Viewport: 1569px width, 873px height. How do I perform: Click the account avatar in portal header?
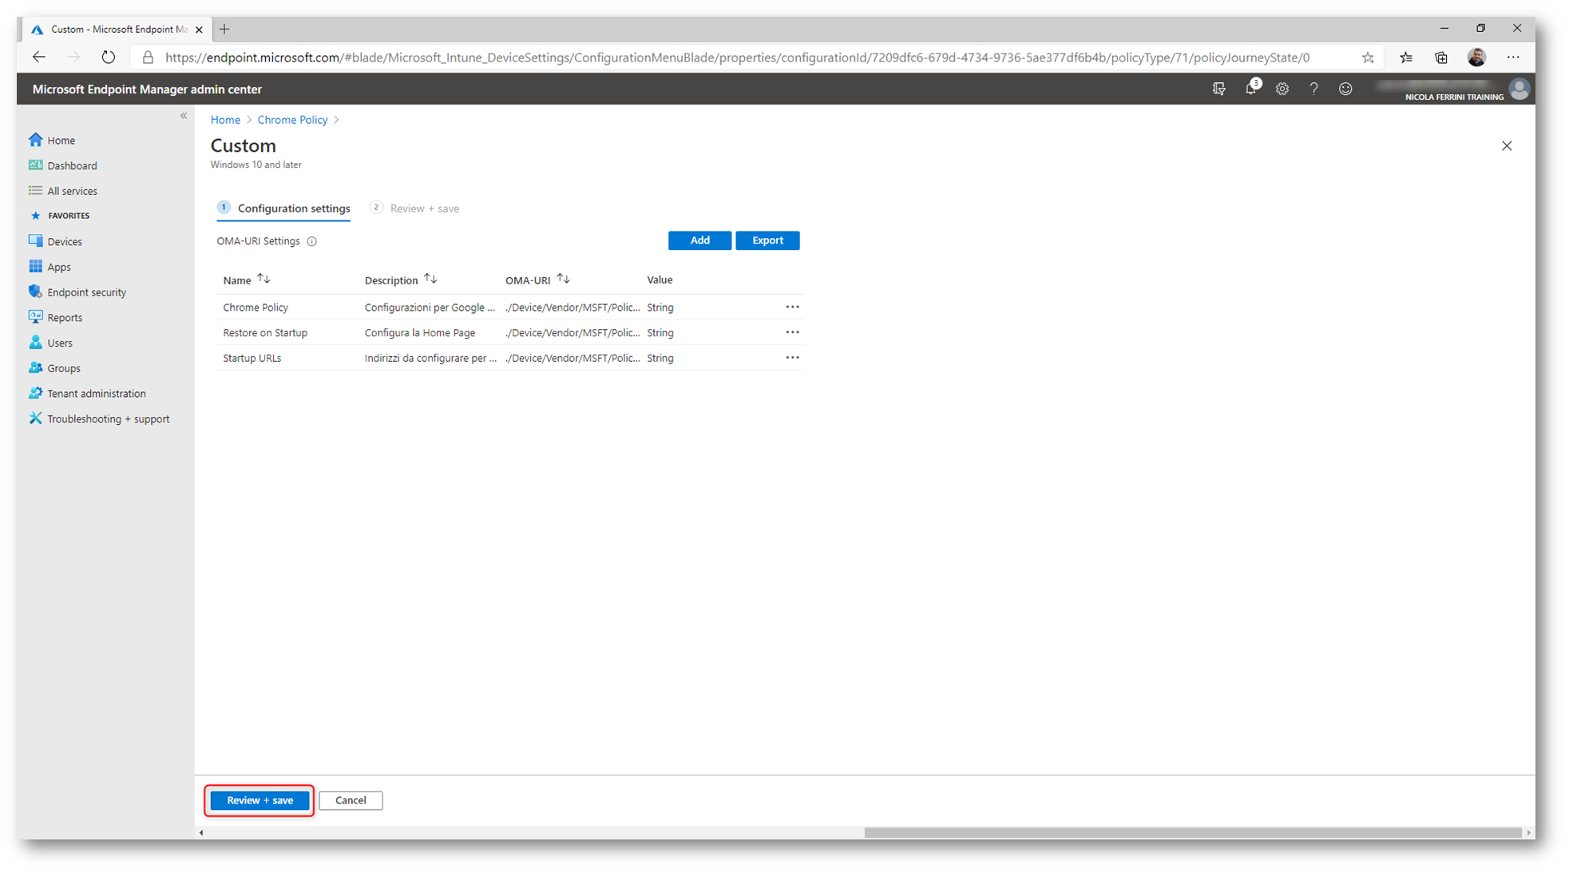point(1519,89)
